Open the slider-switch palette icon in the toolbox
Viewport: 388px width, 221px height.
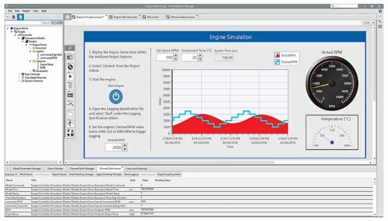click(x=70, y=86)
